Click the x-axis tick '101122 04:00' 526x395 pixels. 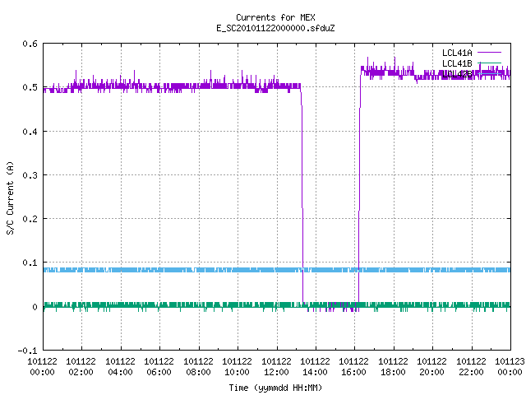click(x=120, y=367)
